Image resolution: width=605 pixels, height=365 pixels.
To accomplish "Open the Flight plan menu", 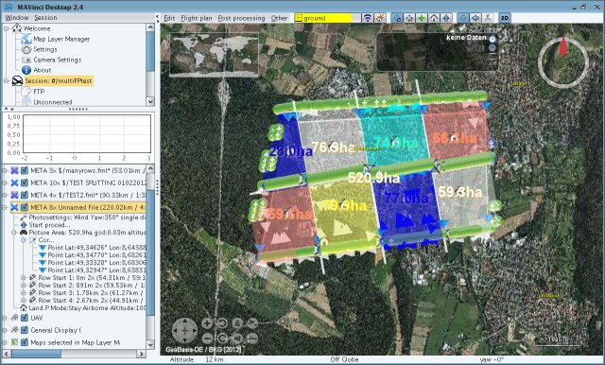I will tap(196, 18).
